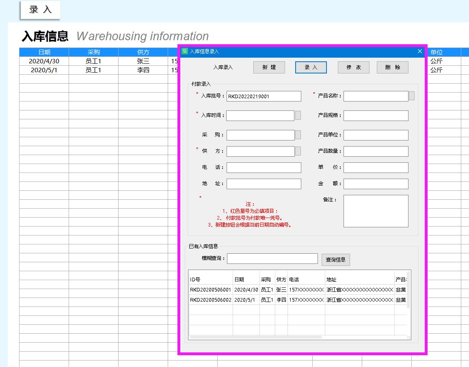This screenshot has width=469, height=367.
Task: Open the 供方 supplier picker
Action: point(298,151)
